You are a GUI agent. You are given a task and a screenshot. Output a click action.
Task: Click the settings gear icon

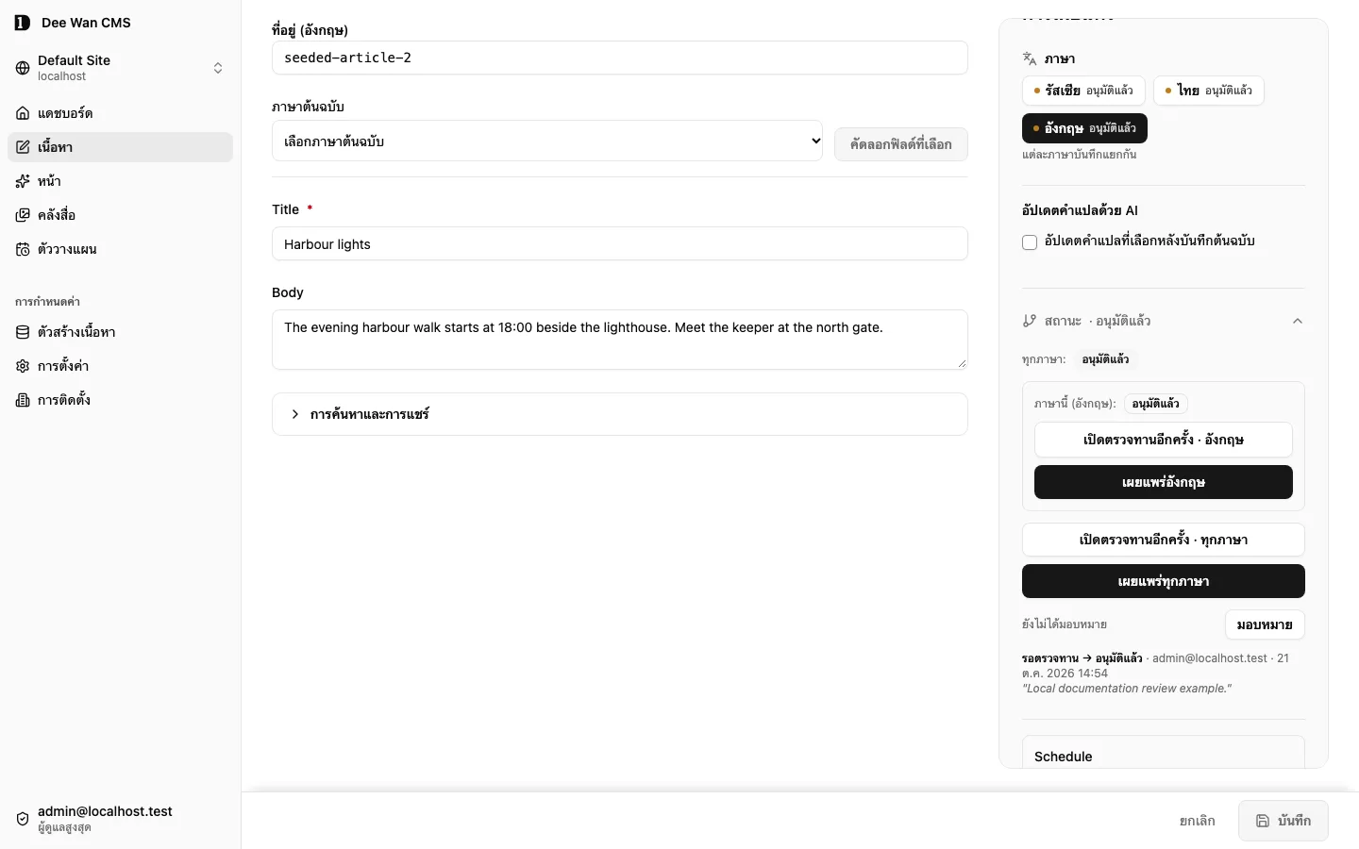[x=23, y=366]
